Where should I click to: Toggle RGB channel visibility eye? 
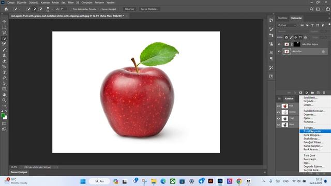(278, 106)
